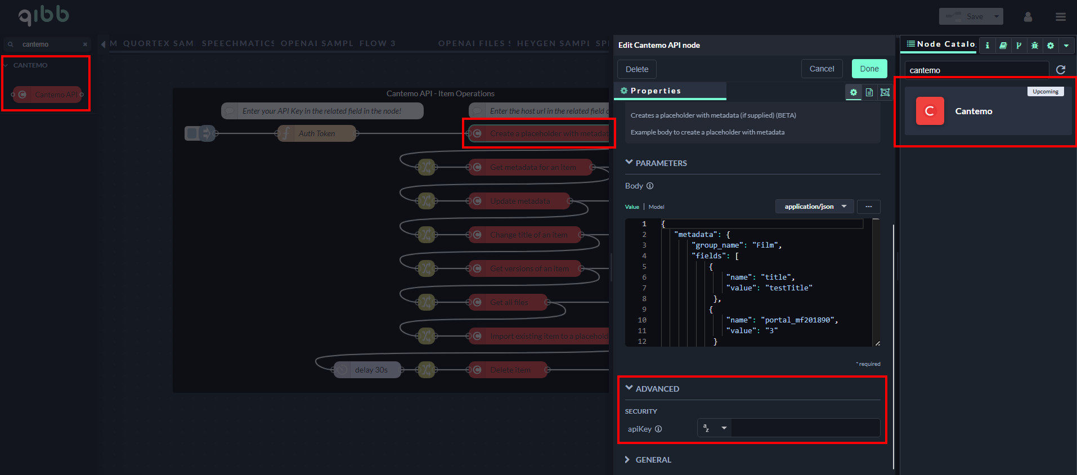Open the application/json content type dropdown

(x=814, y=207)
